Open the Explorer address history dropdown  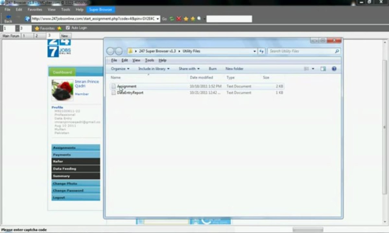(255, 51)
